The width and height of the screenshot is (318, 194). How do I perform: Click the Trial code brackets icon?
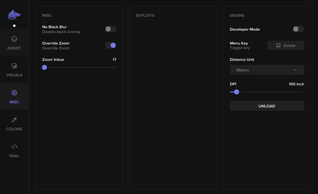click(x=14, y=147)
